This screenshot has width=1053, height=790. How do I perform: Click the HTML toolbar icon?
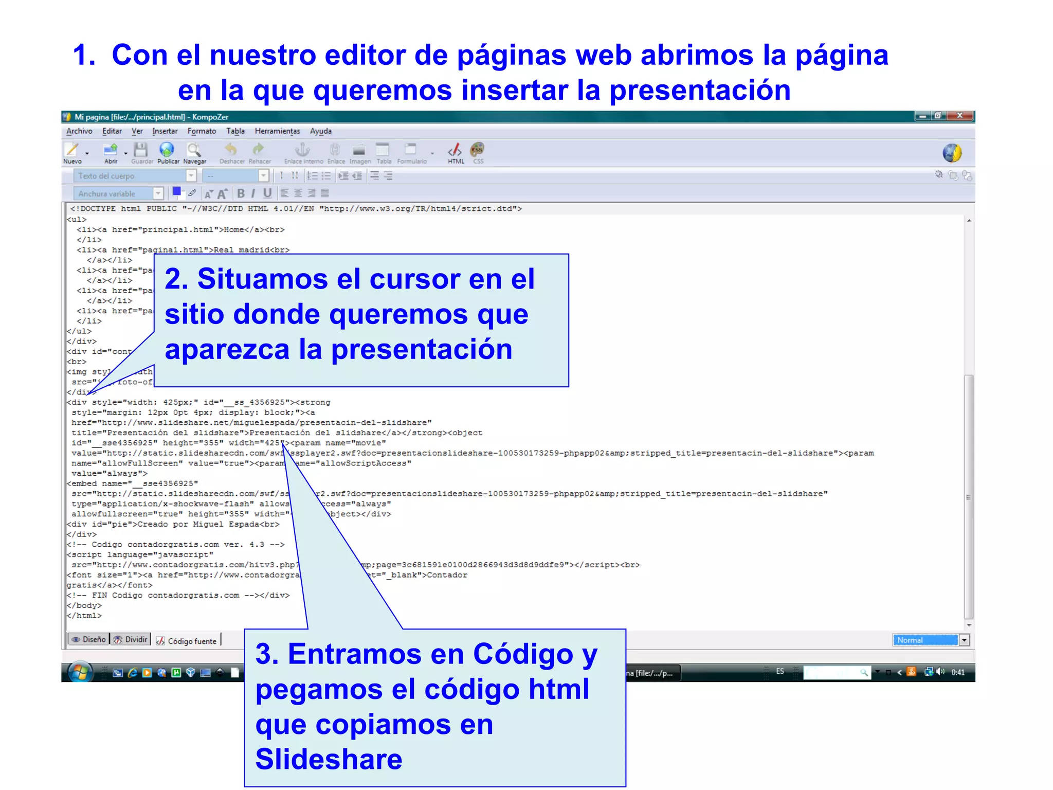455,150
